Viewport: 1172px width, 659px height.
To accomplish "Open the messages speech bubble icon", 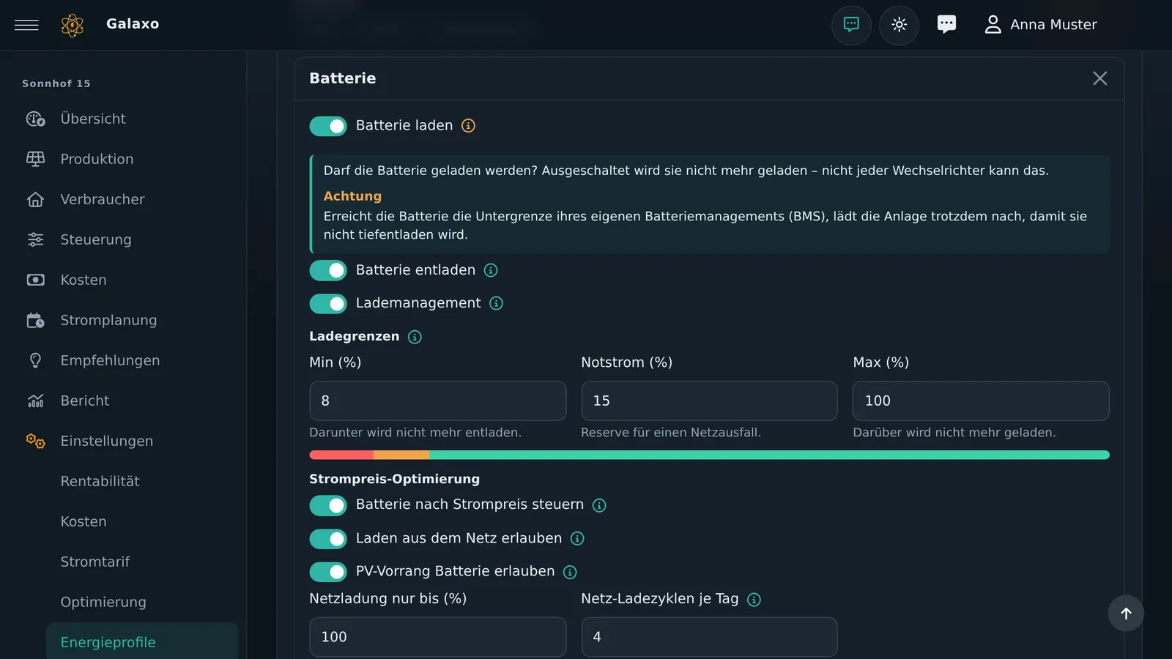I will coord(946,24).
